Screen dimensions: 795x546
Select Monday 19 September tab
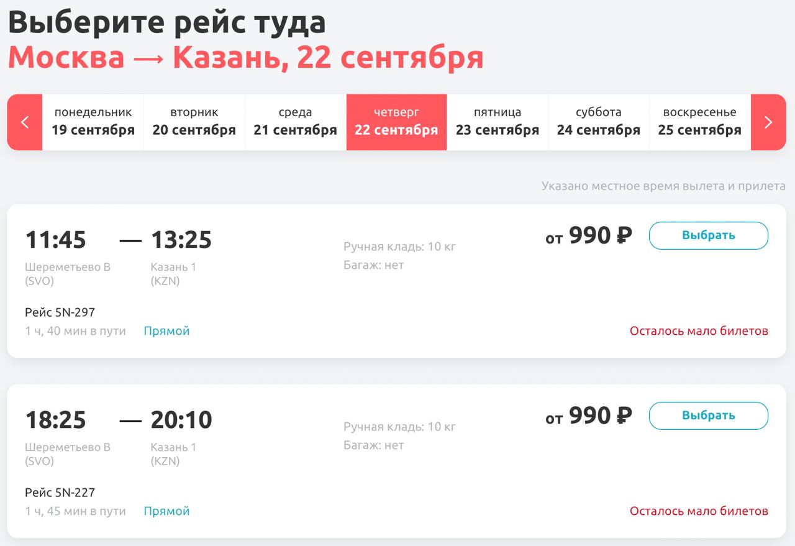pyautogui.click(x=93, y=122)
